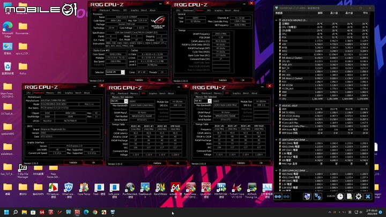Click HWiNFO blue X close-sensors icon
386x217 pixels.
368,196
